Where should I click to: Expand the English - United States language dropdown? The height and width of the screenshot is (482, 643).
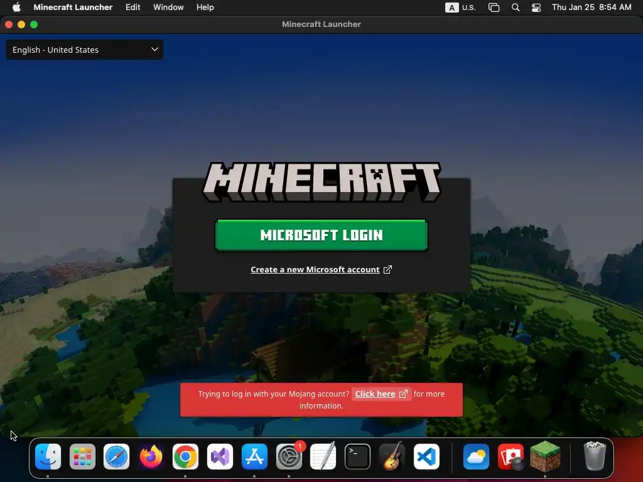(x=85, y=50)
